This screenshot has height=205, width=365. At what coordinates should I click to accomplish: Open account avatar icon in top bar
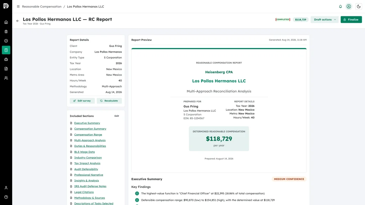tap(349, 6)
